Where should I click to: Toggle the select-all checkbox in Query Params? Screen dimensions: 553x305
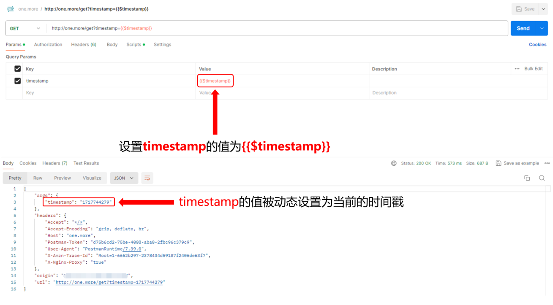click(17, 69)
